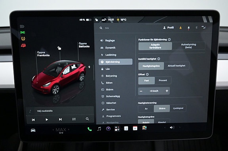Decrease speed offset with minus button
This screenshot has height=151, width=228.
[141, 91]
